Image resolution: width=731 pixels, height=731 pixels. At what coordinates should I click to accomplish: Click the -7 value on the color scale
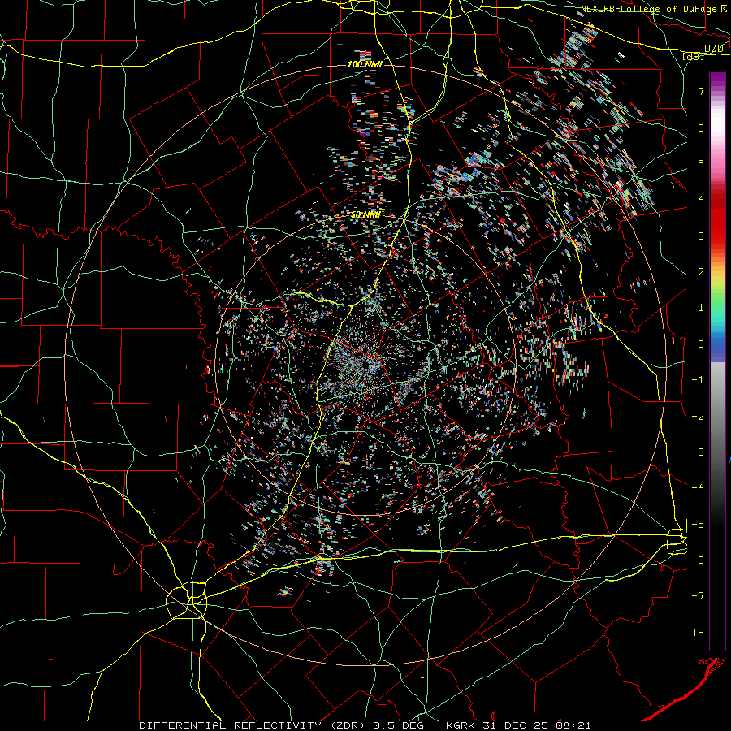tap(698, 596)
